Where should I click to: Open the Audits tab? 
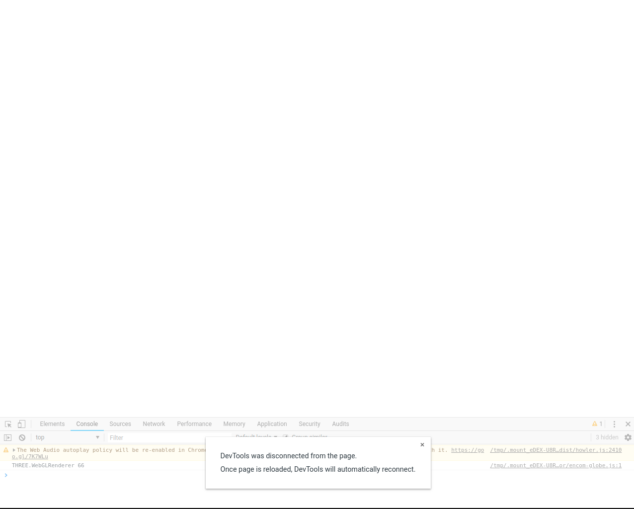pyautogui.click(x=340, y=424)
